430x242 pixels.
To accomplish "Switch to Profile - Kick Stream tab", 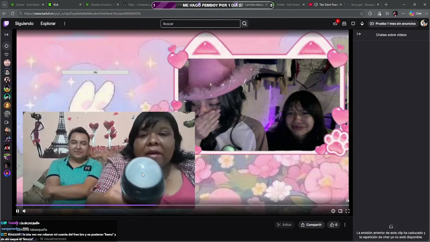I will tap(289, 5).
